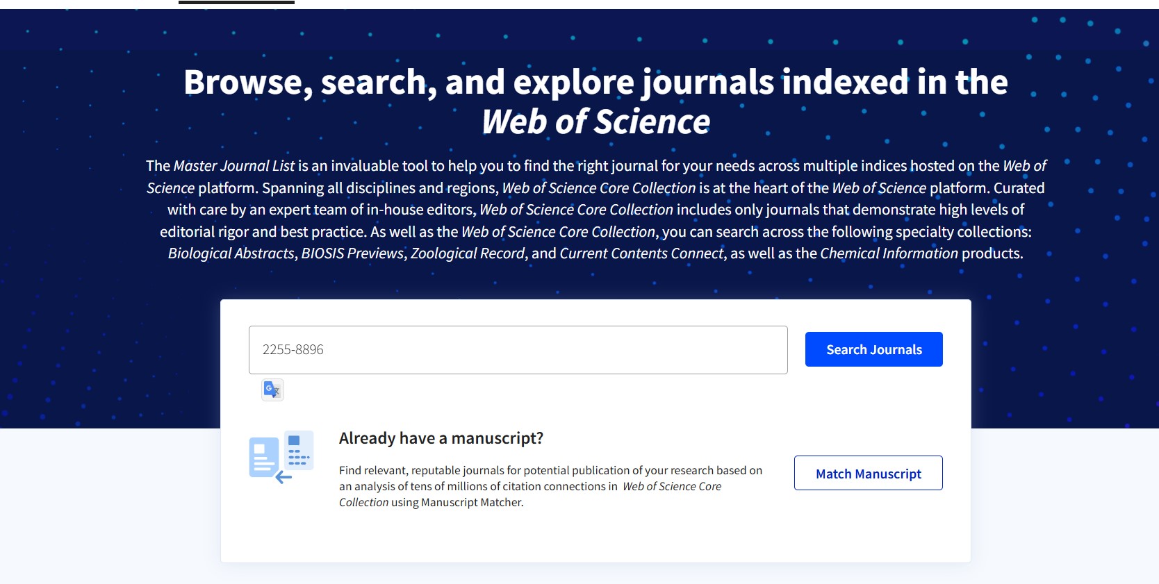
Task: Click the large italic "Web of Science" title
Action: (596, 122)
